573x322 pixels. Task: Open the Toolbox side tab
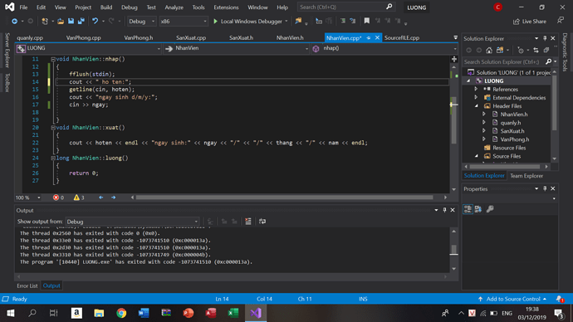click(7, 83)
